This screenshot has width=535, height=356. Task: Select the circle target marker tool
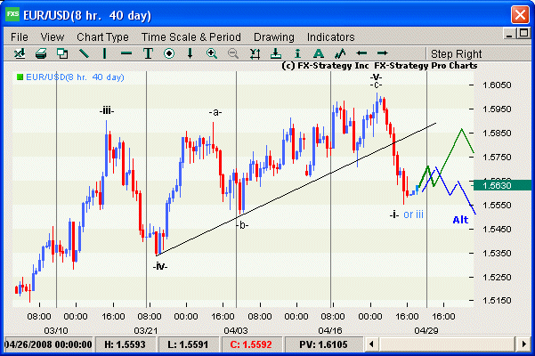click(169, 53)
